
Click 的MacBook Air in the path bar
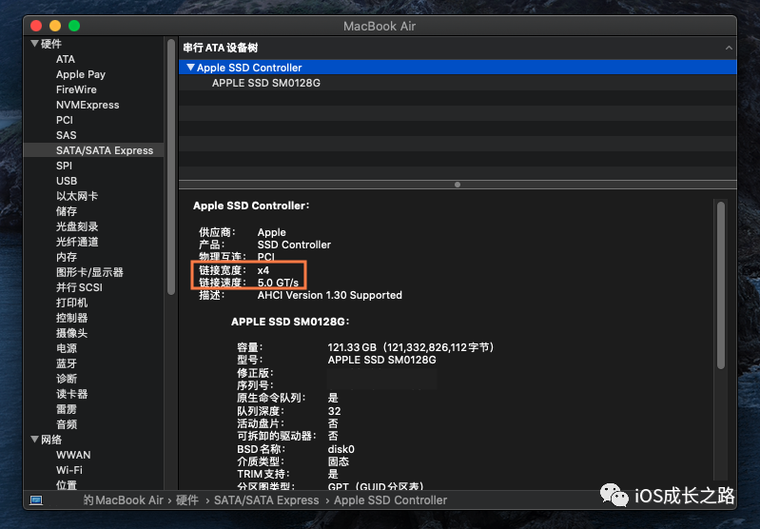[123, 500]
